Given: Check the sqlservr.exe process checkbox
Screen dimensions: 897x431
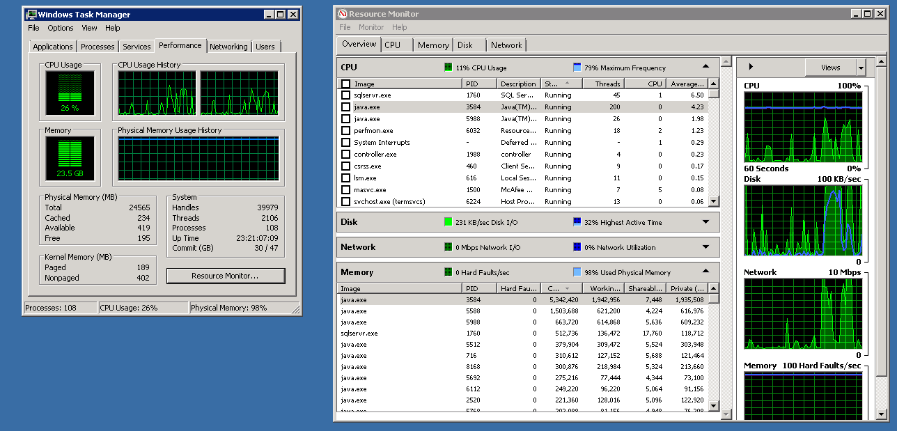Looking at the screenshot, I should [x=345, y=95].
